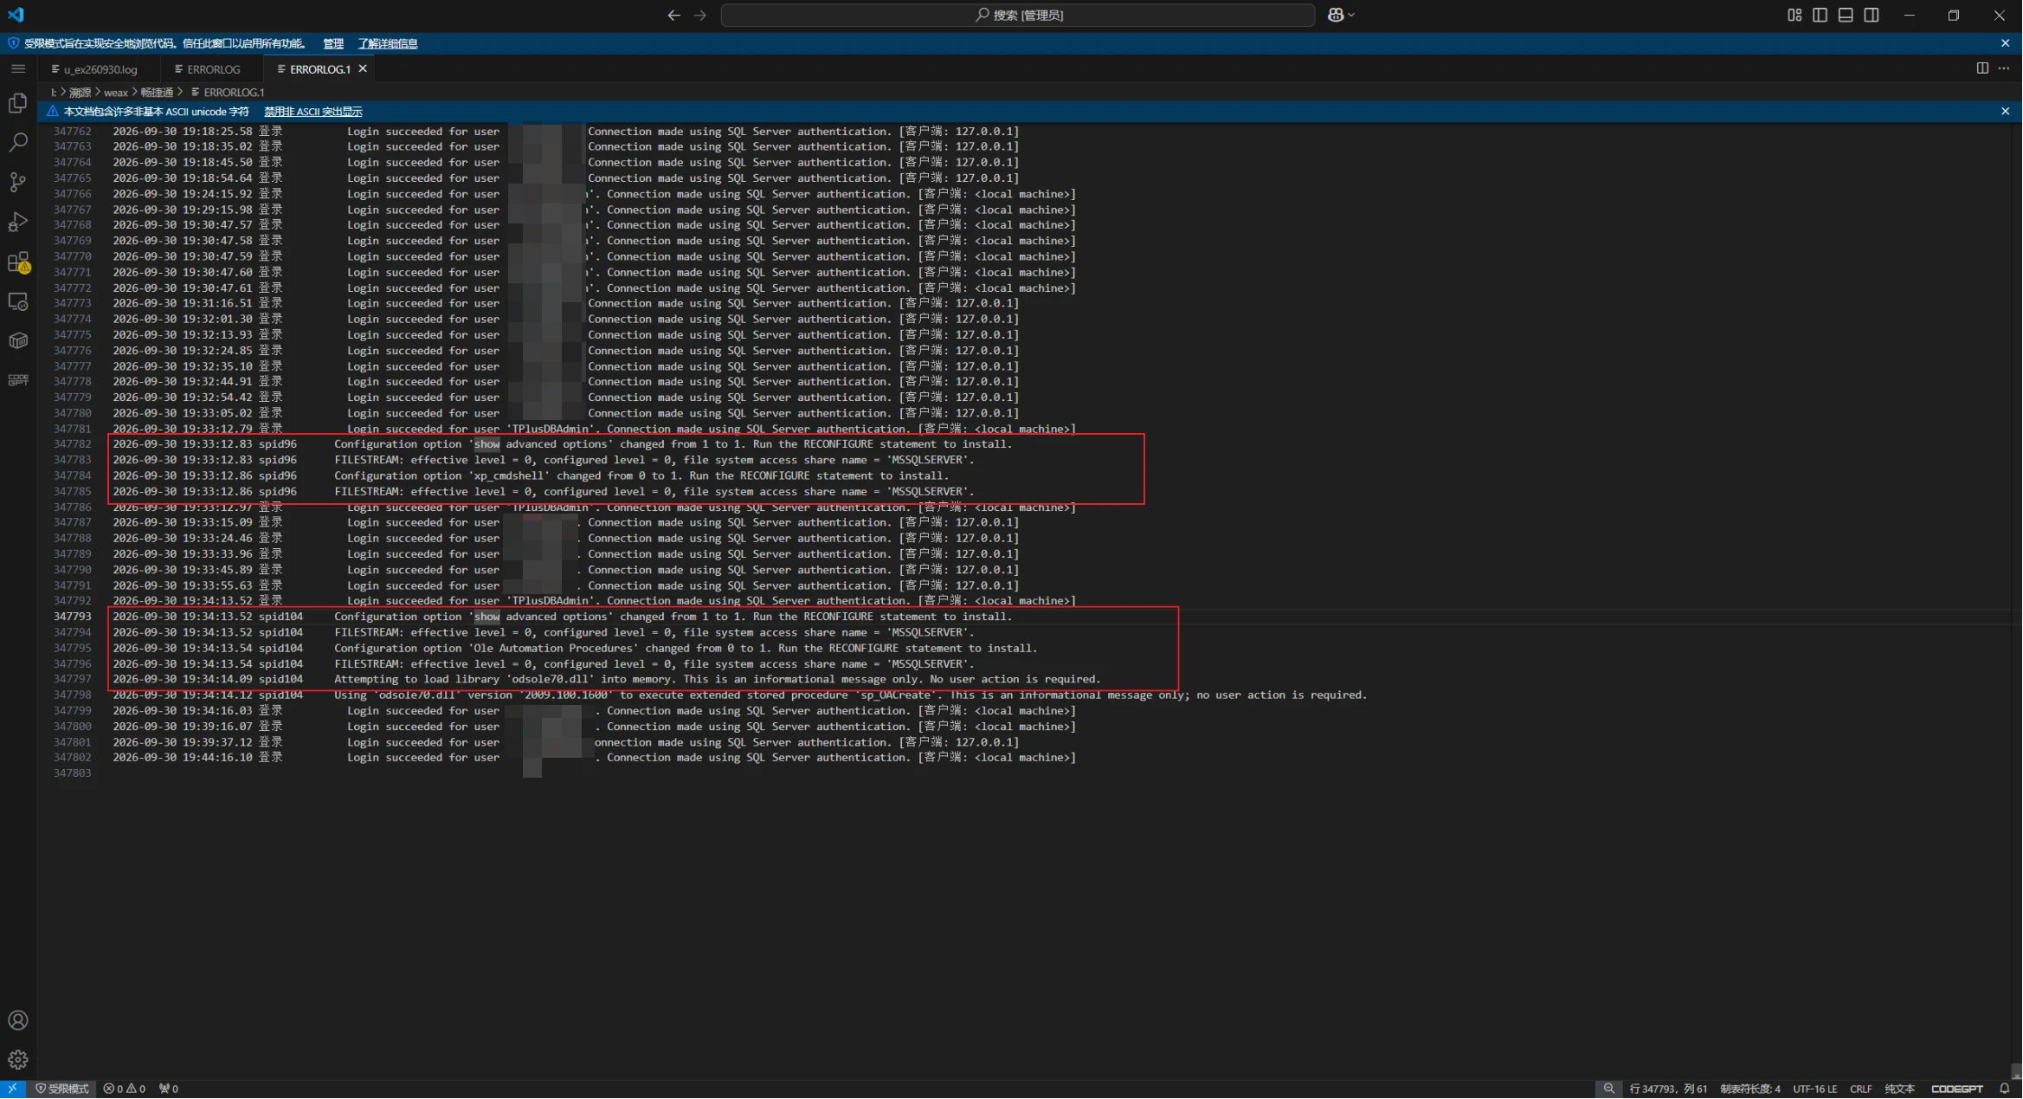
Task: Click the 禁用非 ASCII 突出显示 link
Action: pyautogui.click(x=313, y=112)
